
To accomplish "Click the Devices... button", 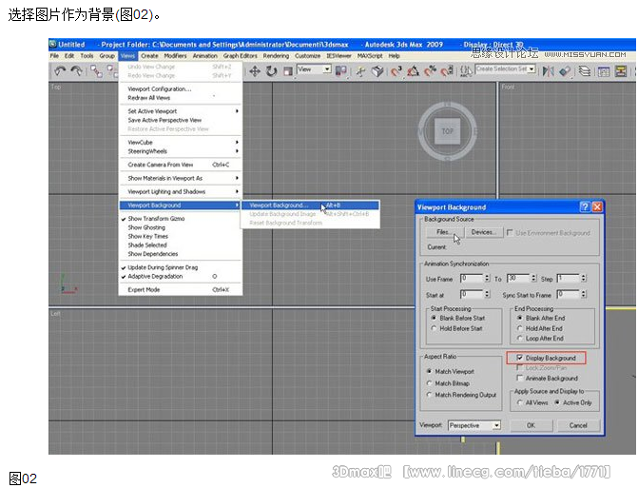I will tap(483, 232).
